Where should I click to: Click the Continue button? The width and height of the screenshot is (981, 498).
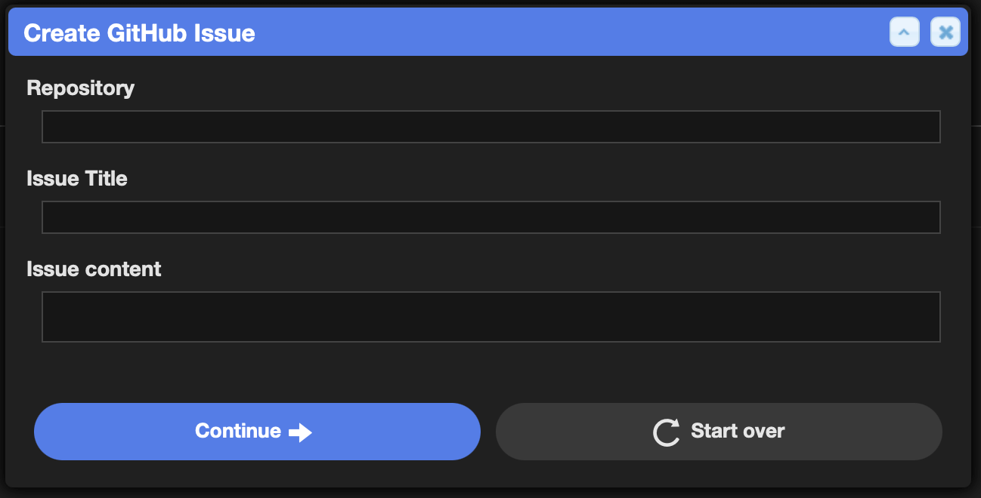(x=257, y=432)
